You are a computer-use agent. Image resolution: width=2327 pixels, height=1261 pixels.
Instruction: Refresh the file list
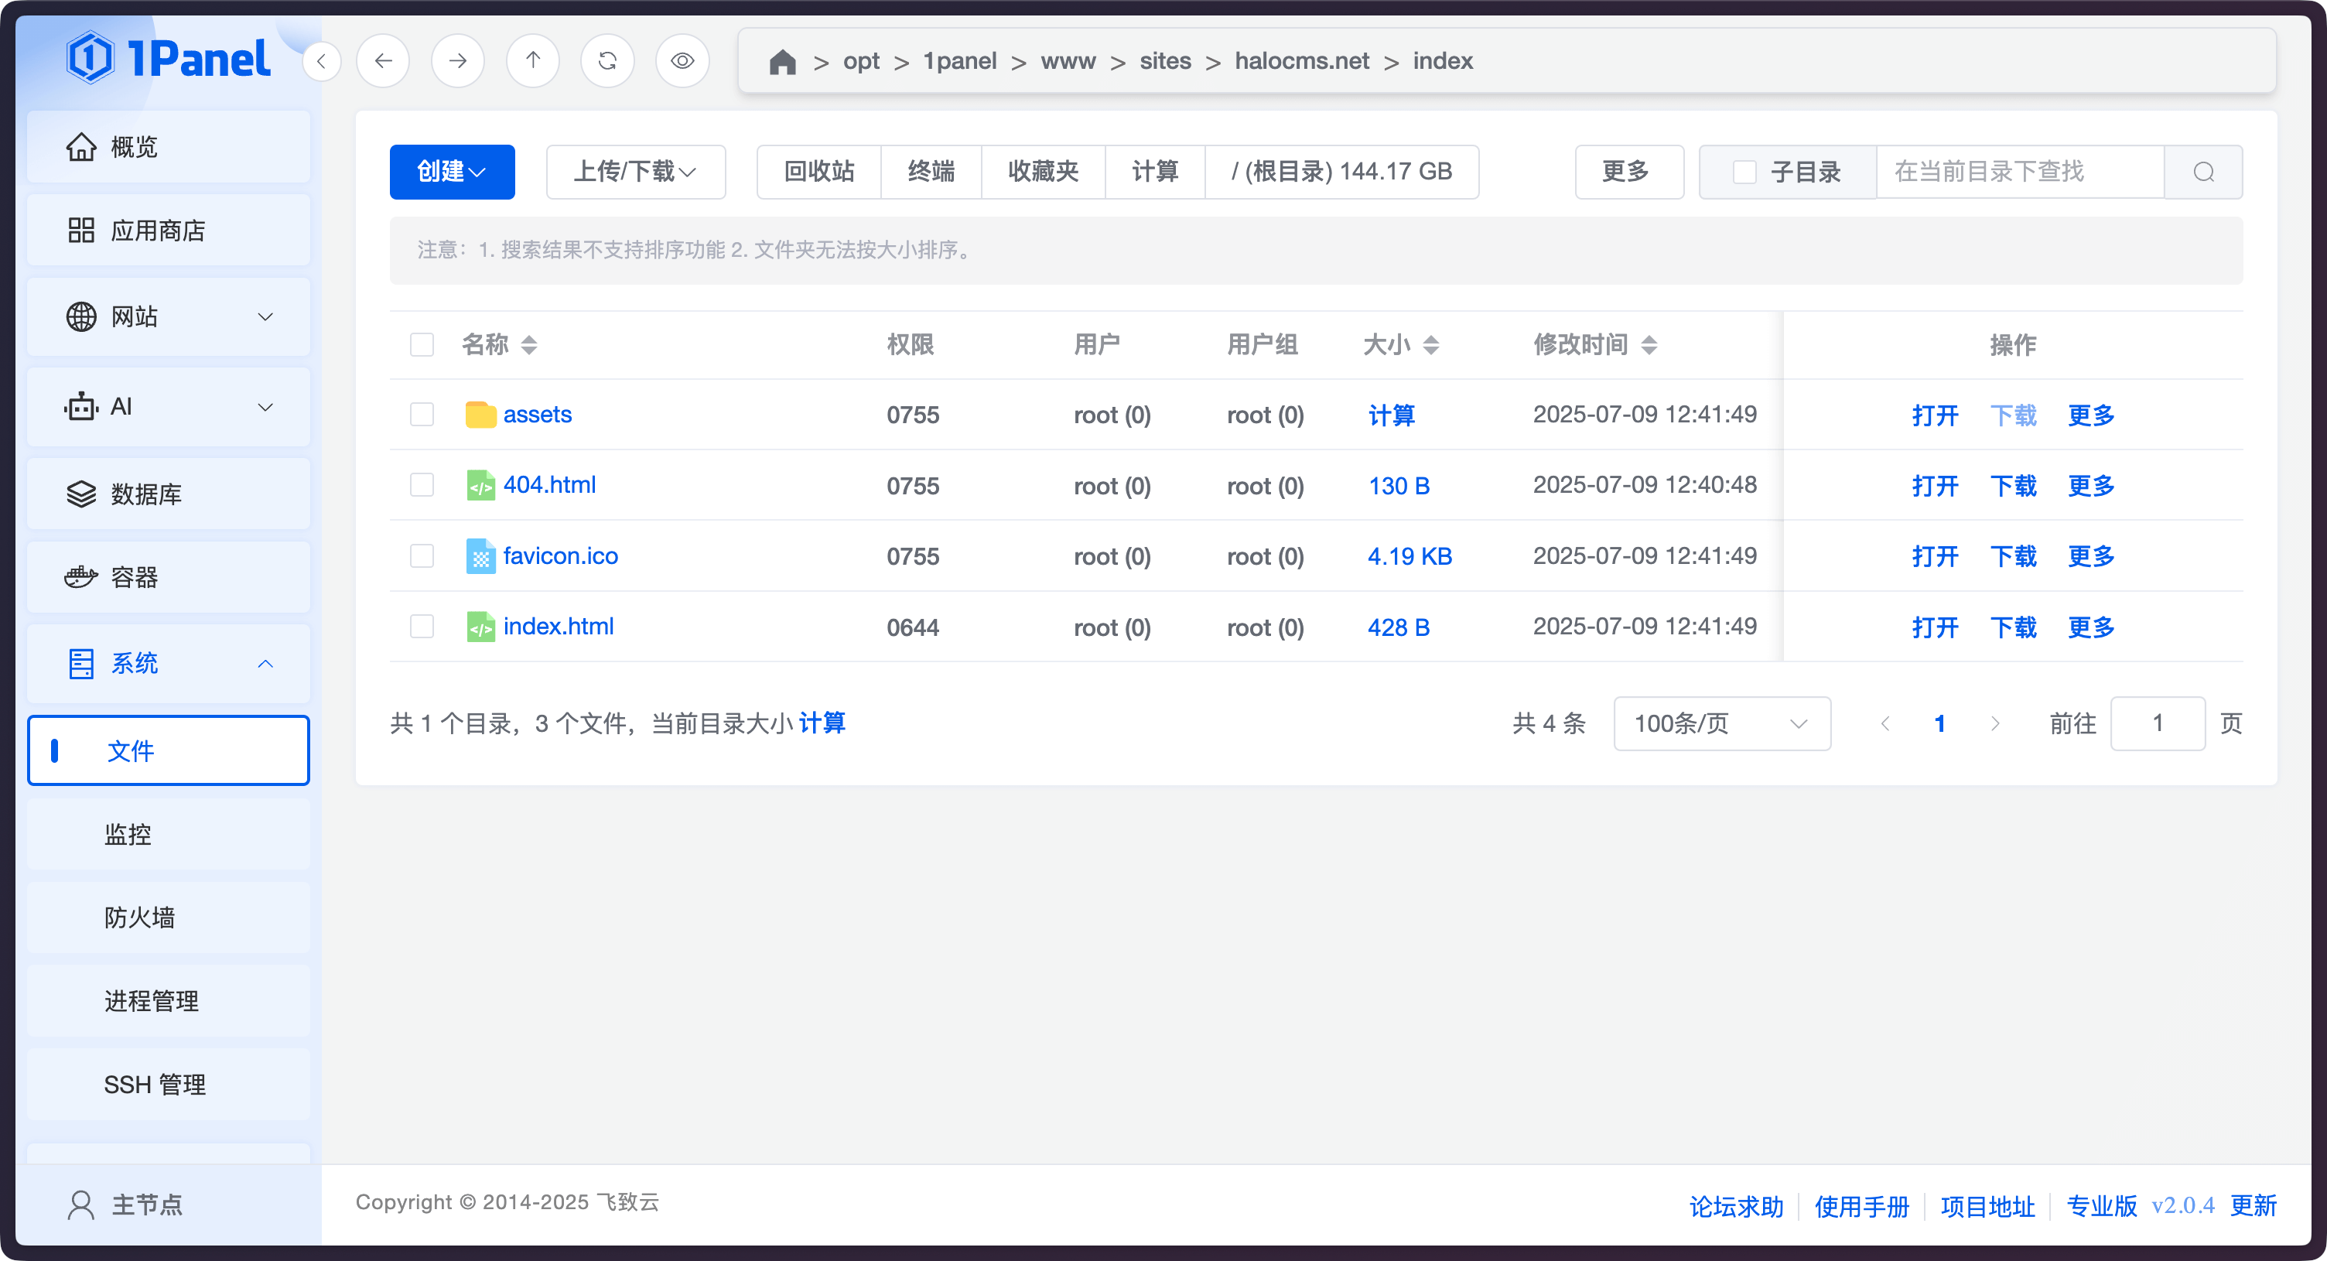point(608,60)
